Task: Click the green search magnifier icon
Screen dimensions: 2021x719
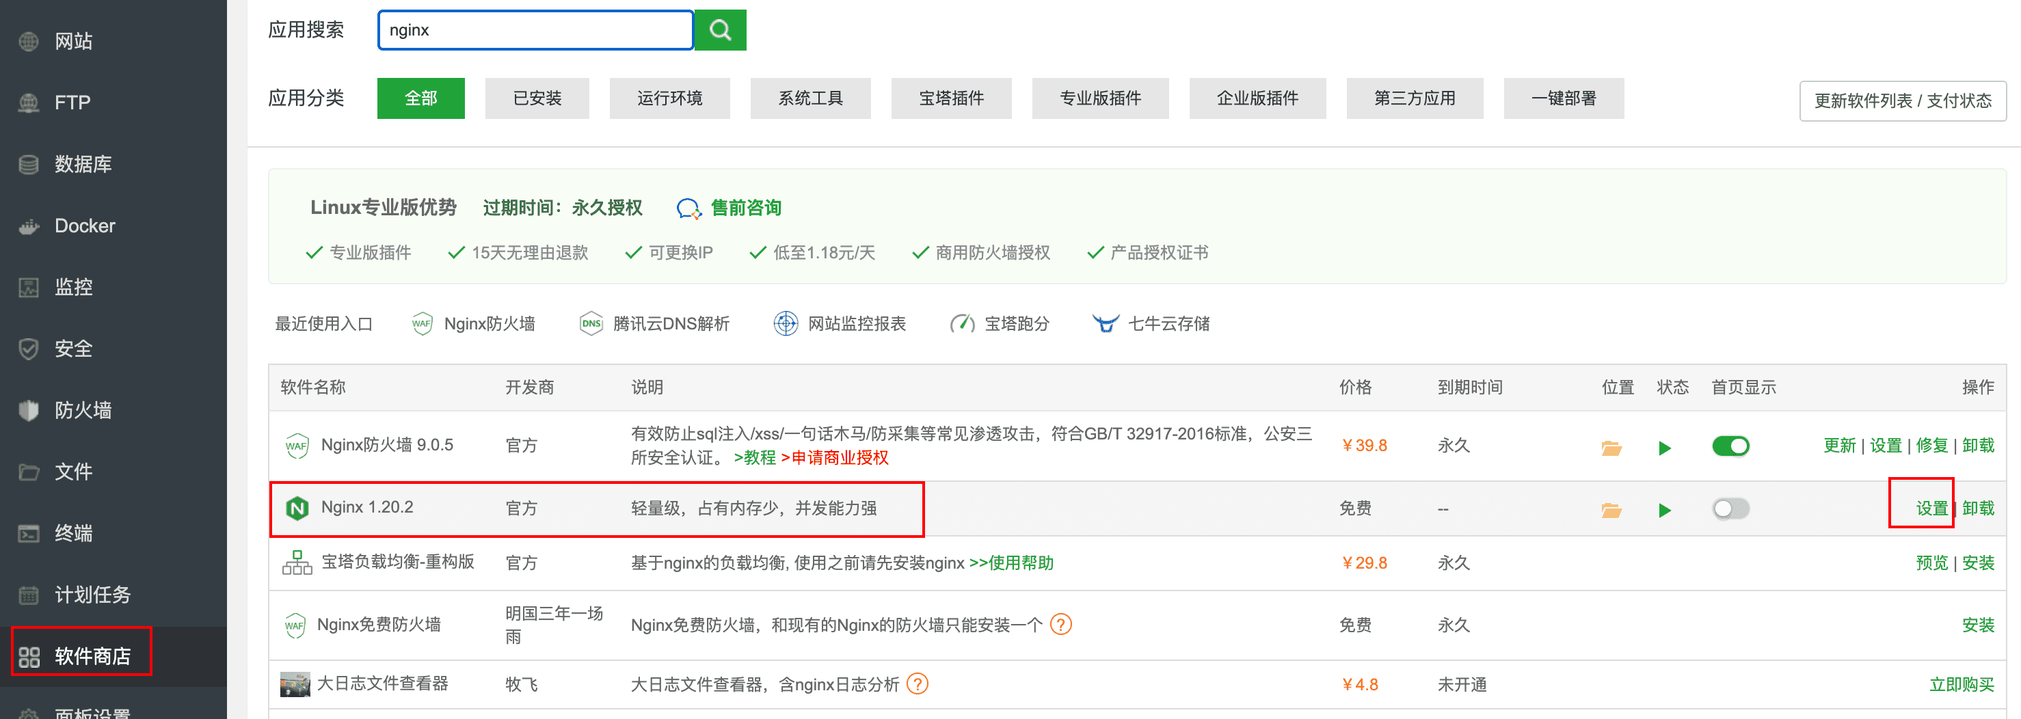Action: point(719,30)
